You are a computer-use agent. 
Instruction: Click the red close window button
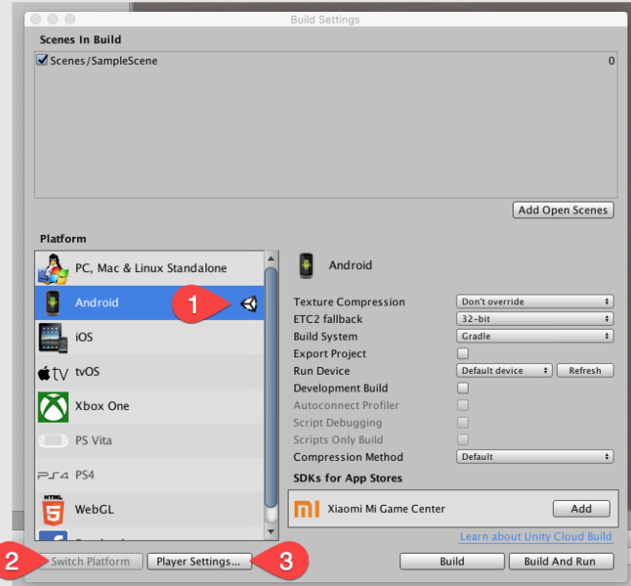point(35,19)
